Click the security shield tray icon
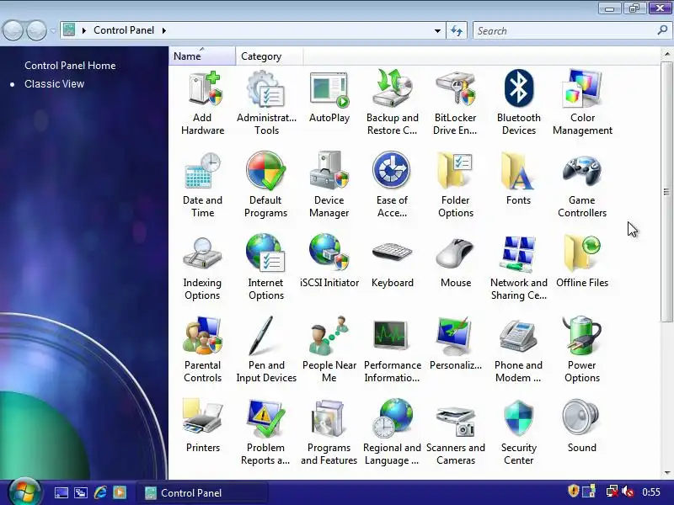The height and width of the screenshot is (505, 674). click(573, 491)
